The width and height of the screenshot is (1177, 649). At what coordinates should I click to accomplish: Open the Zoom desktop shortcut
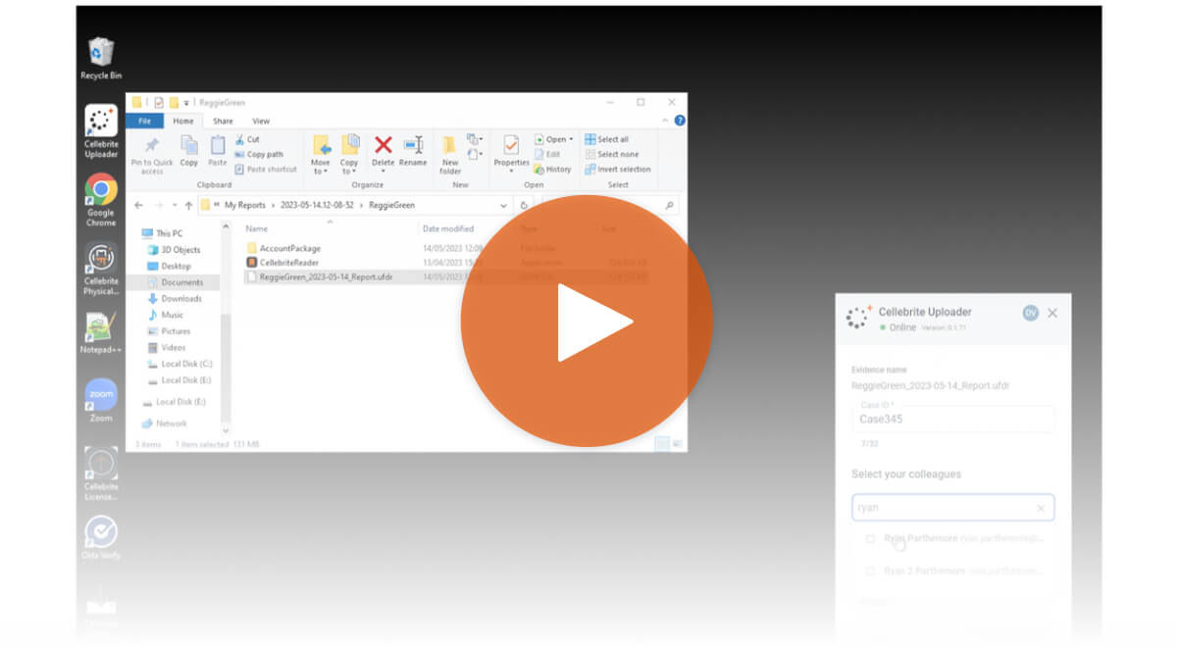click(x=101, y=396)
